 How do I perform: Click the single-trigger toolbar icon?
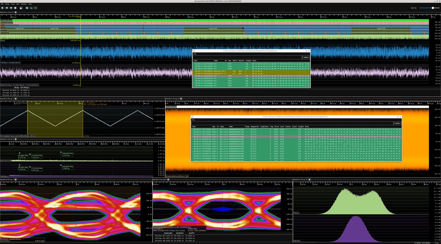click(7, 8)
